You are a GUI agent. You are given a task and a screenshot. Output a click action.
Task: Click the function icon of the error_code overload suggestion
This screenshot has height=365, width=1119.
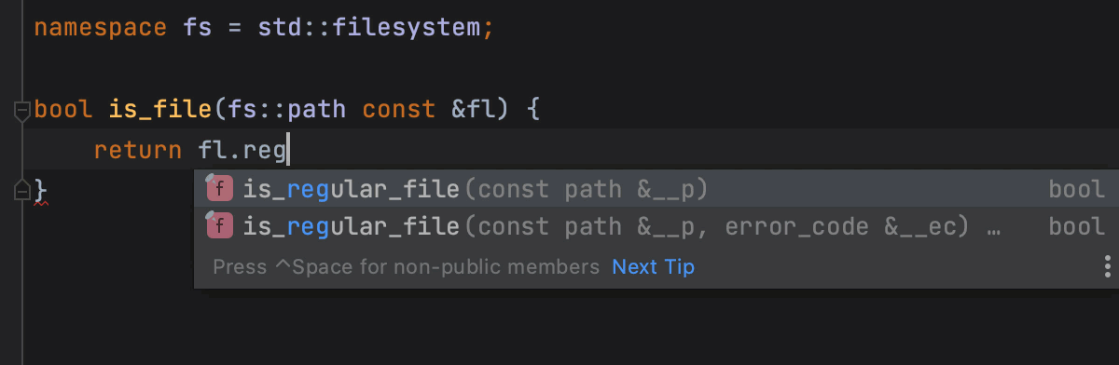pyautogui.click(x=219, y=225)
